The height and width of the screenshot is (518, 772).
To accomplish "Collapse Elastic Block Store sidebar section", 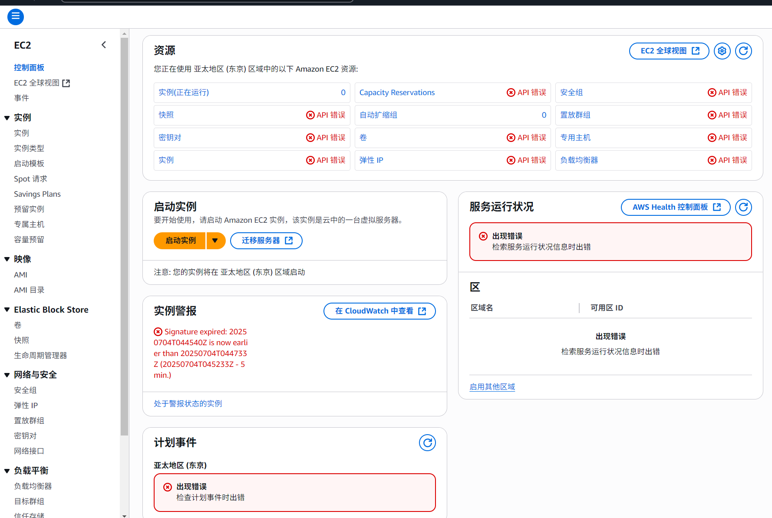I will [x=7, y=310].
